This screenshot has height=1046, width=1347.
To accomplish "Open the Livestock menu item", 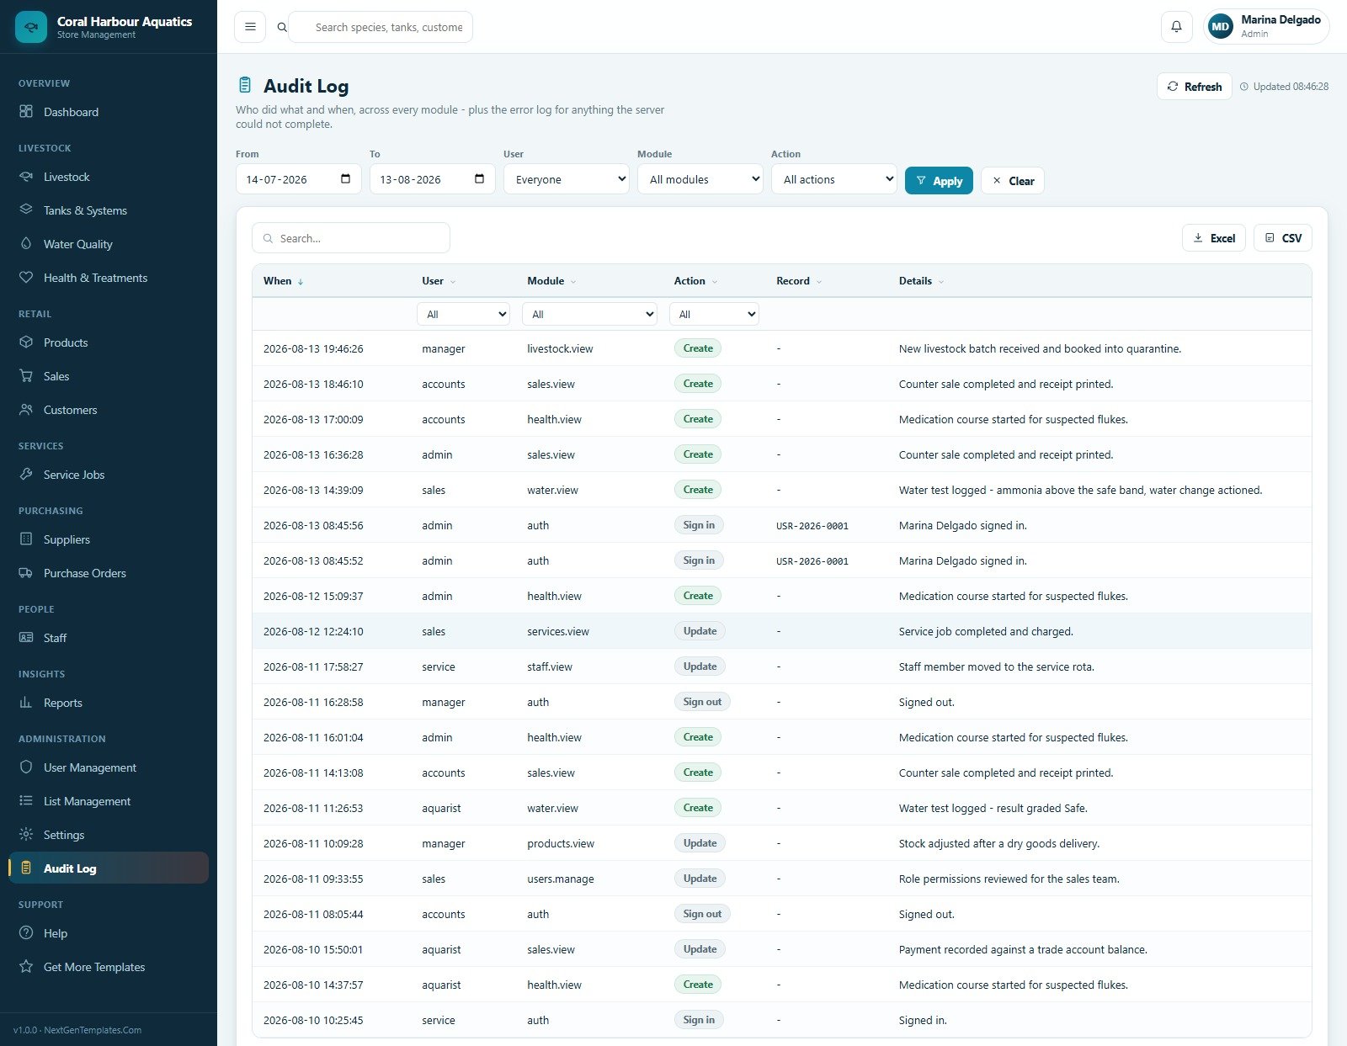I will tap(109, 177).
